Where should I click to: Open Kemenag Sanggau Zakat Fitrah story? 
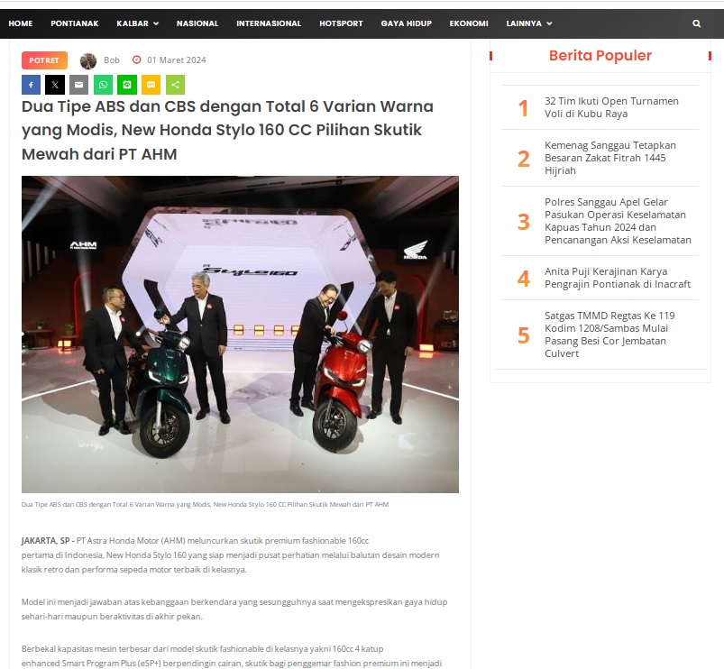coord(610,158)
